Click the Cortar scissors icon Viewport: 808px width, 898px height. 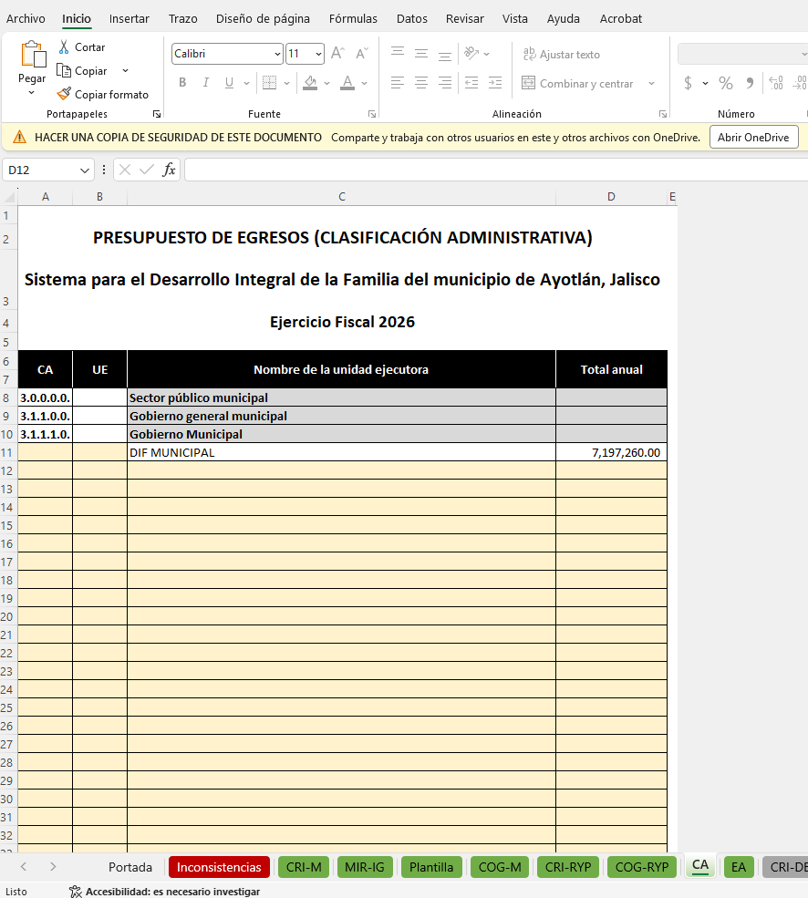(x=64, y=47)
